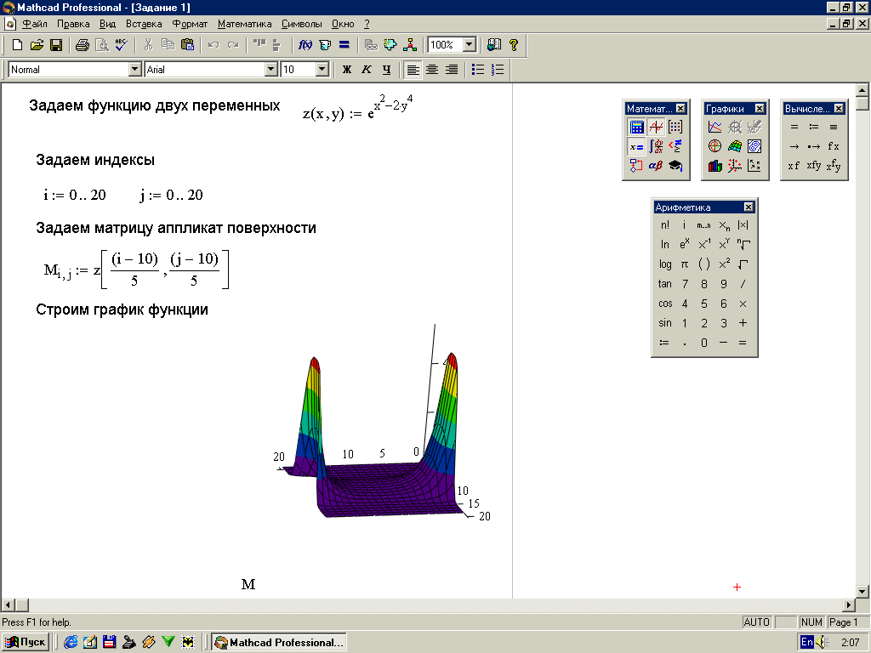The width and height of the screenshot is (871, 653).
Task: Insert surface plot from Графики panel
Action: pyautogui.click(x=734, y=146)
